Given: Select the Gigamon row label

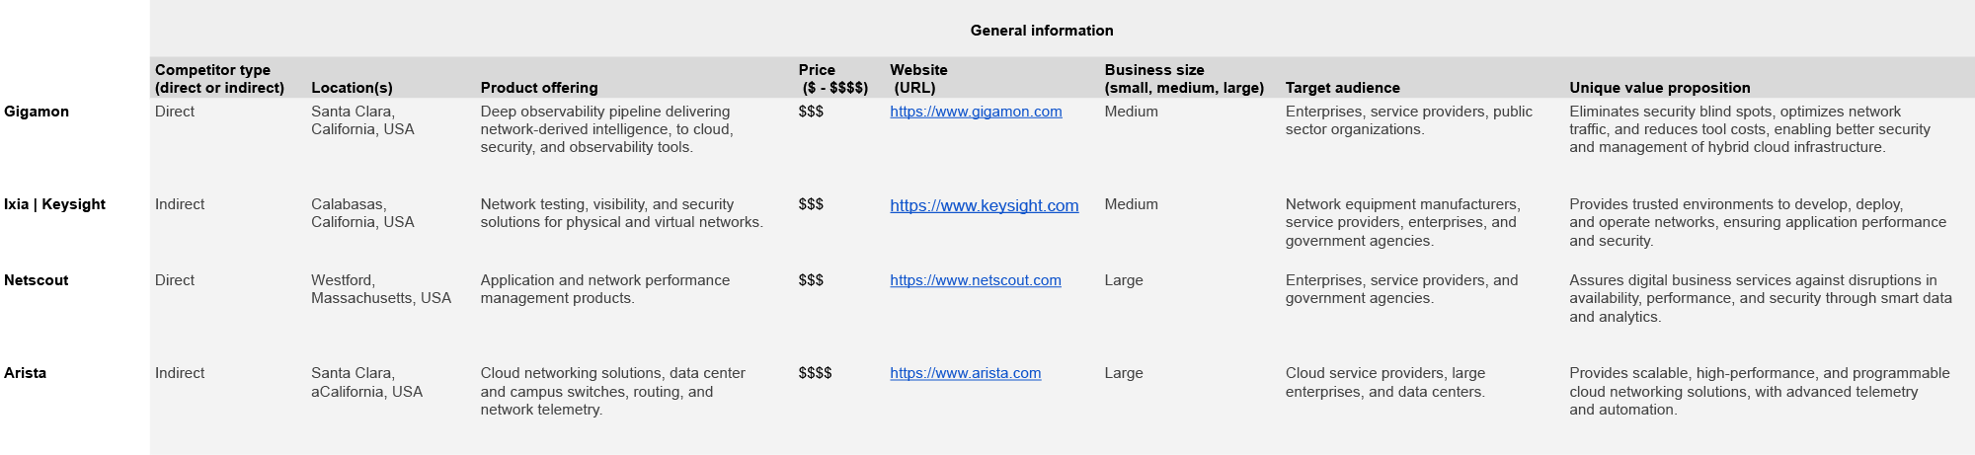Looking at the screenshot, I should pyautogui.click(x=37, y=112).
